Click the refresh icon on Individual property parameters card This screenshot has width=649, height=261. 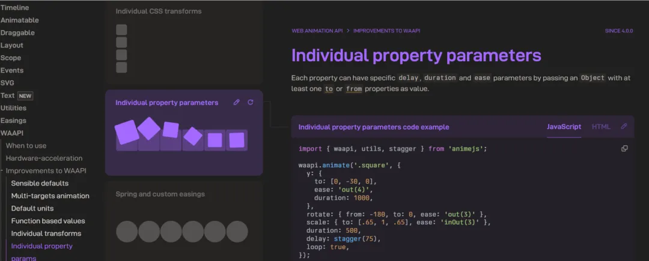tap(251, 102)
